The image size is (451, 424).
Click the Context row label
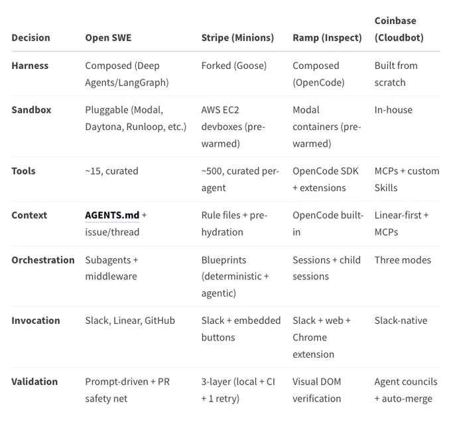click(29, 215)
